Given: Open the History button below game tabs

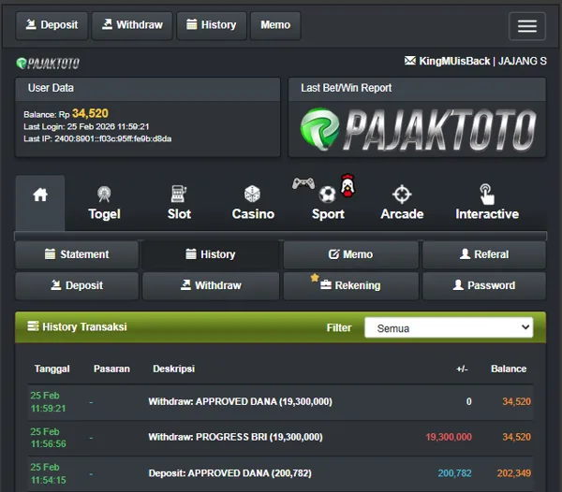Looking at the screenshot, I should tap(211, 254).
